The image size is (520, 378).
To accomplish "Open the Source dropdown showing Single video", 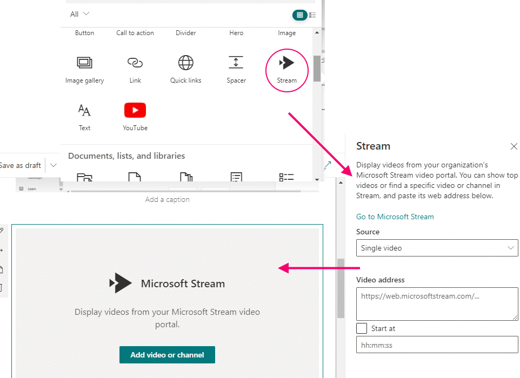I will [x=437, y=248].
